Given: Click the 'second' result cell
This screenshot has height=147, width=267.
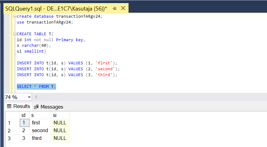Looking at the screenshot, I should (40, 131).
